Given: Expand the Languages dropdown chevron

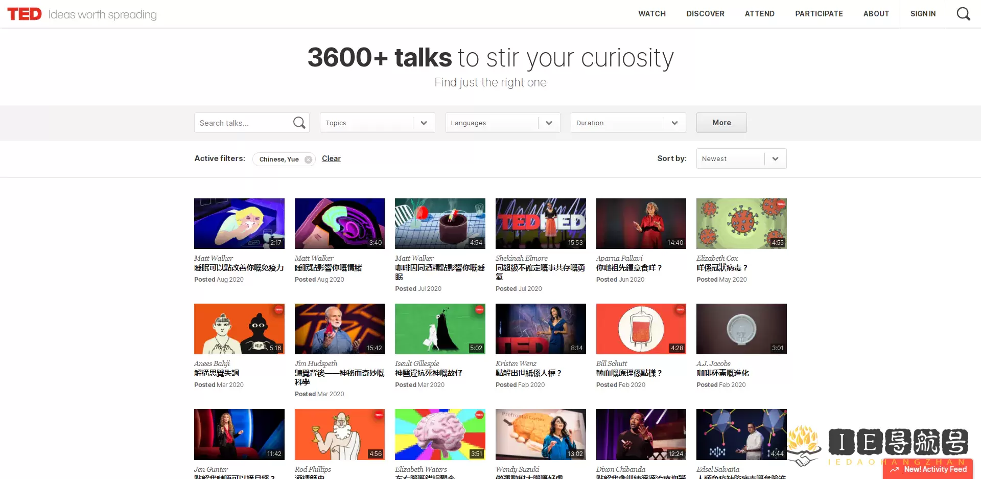Looking at the screenshot, I should pos(549,123).
